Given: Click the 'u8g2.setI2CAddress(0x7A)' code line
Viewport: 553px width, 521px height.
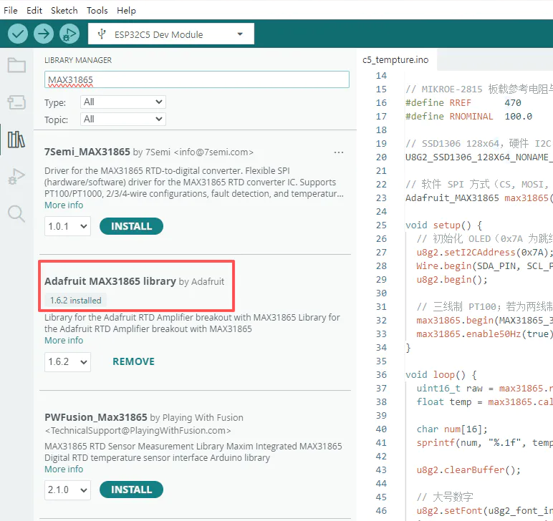Looking at the screenshot, I should click(x=484, y=252).
